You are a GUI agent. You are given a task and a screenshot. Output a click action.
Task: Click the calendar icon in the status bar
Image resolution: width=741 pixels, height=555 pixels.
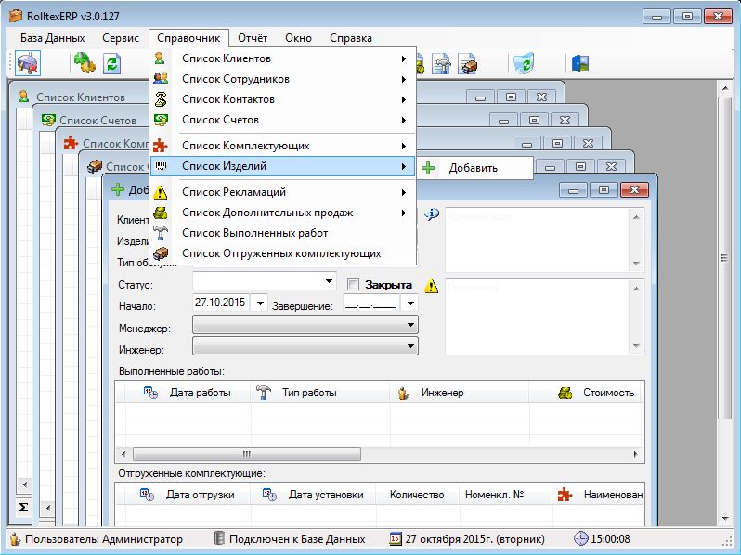pyautogui.click(x=396, y=538)
